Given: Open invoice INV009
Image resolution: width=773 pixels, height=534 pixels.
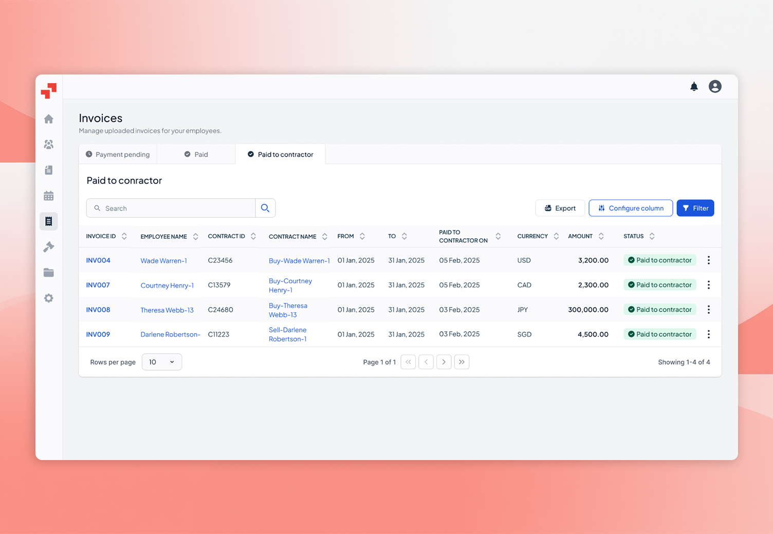Looking at the screenshot, I should (x=98, y=334).
